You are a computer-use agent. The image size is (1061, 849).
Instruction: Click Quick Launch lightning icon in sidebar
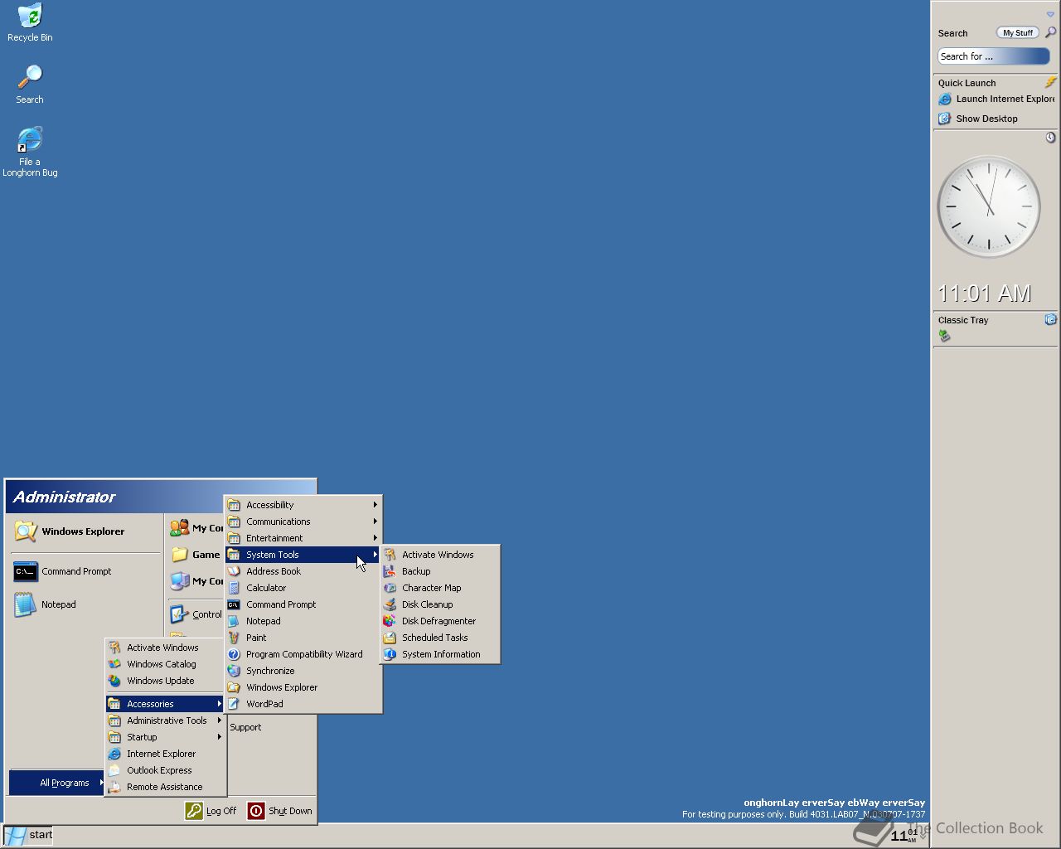coord(1050,82)
